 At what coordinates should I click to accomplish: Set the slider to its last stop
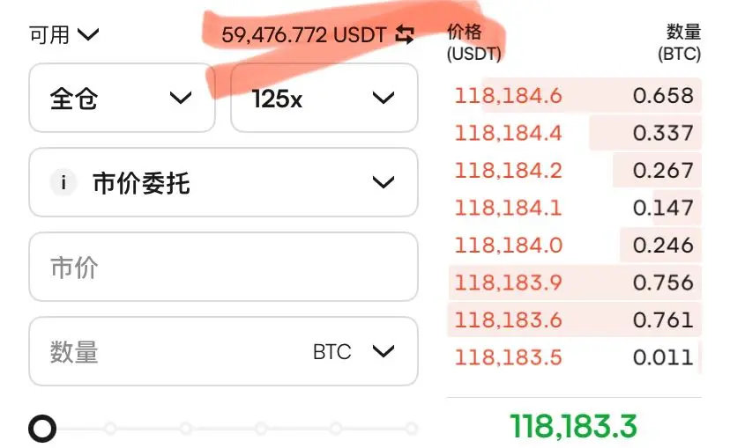[411, 429]
